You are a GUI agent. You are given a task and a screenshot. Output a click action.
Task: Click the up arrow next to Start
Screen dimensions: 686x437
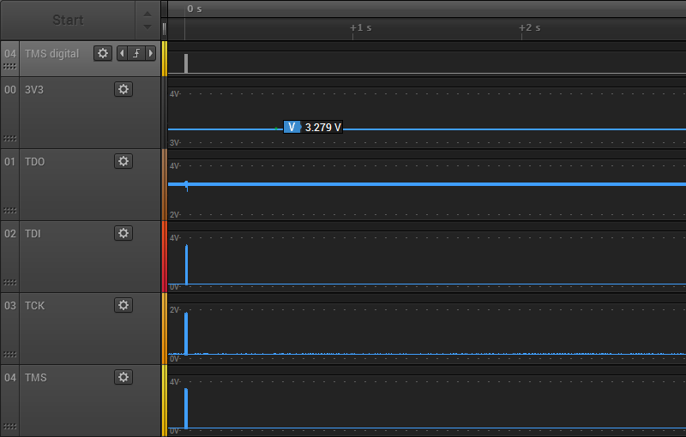pyautogui.click(x=147, y=14)
